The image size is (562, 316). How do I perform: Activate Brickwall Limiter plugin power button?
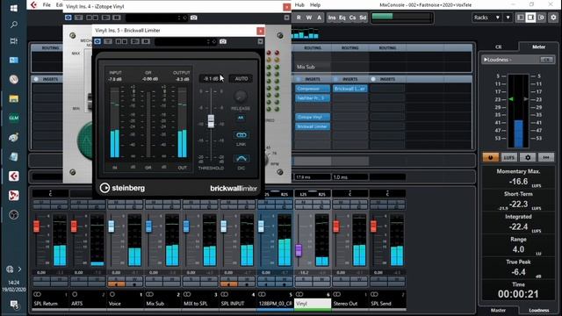pyautogui.click(x=97, y=41)
